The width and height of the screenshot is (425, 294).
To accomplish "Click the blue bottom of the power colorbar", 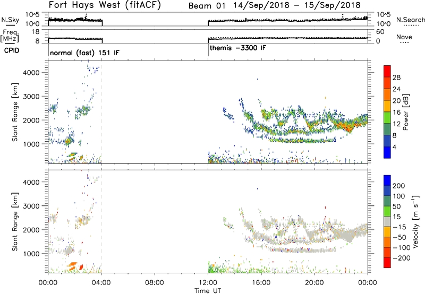I will coord(387,152).
